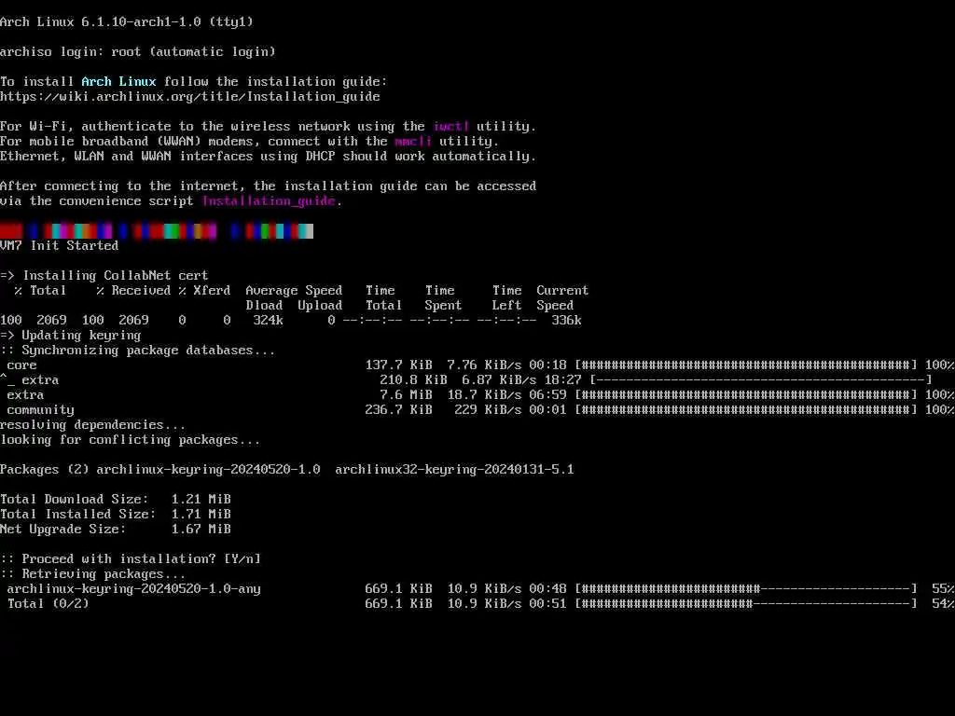Click 'Synchronizing package databases...' line

(x=138, y=351)
